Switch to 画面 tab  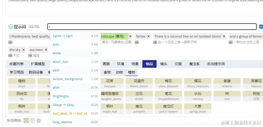pyautogui.click(x=106, y=64)
